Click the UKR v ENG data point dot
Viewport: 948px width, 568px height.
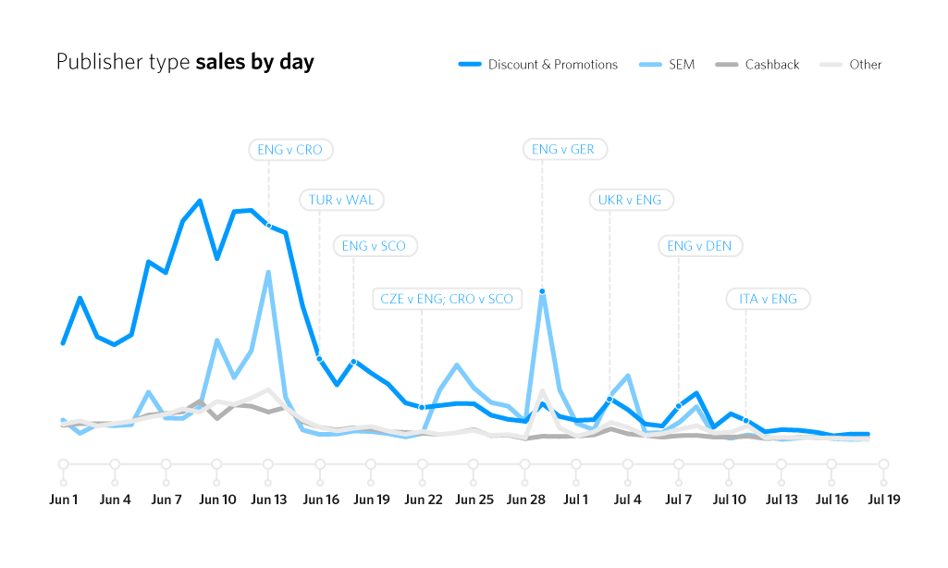pyautogui.click(x=610, y=400)
